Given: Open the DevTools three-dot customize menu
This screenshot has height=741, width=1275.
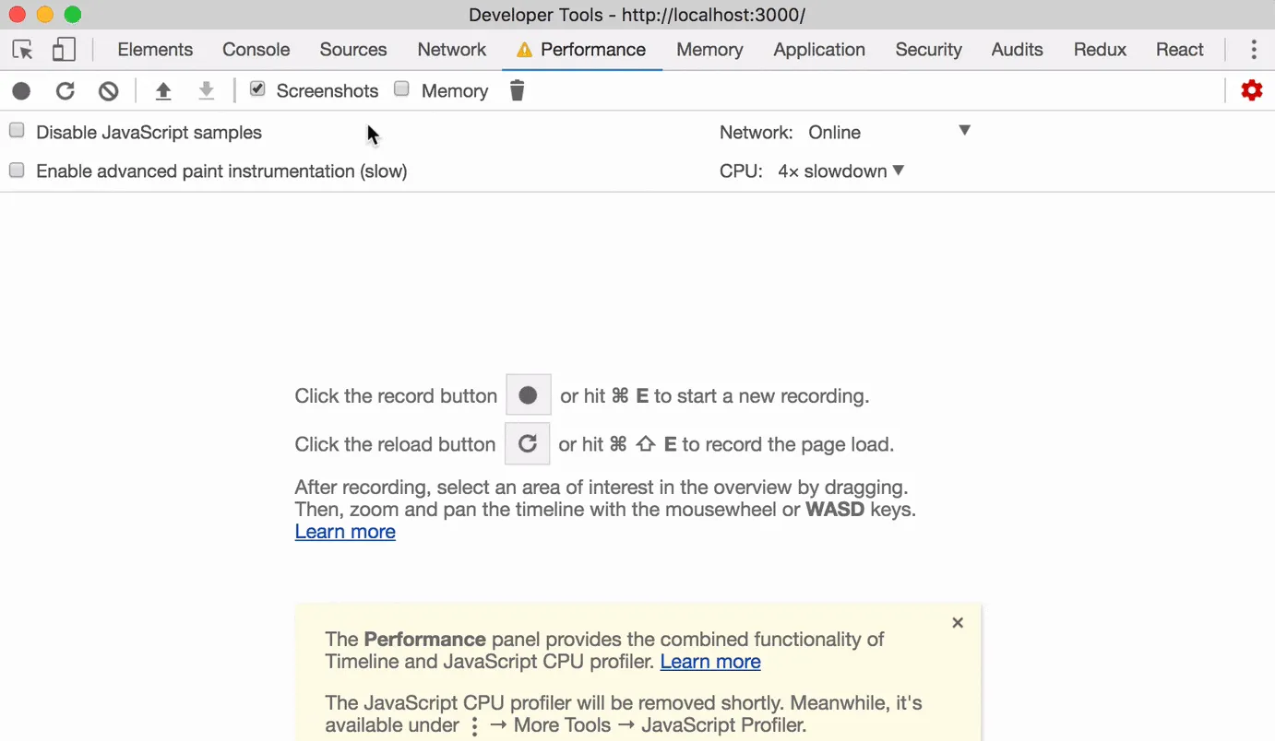Looking at the screenshot, I should 1253,50.
